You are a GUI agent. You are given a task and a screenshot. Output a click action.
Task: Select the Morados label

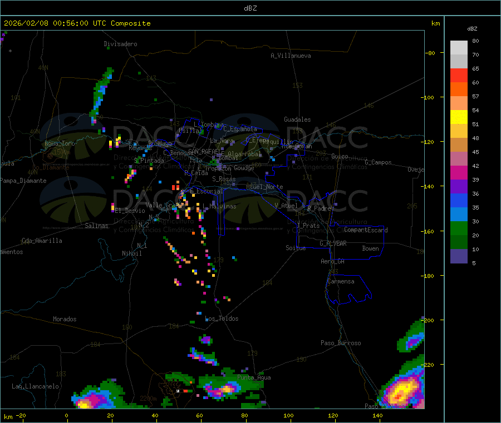pyautogui.click(x=65, y=319)
